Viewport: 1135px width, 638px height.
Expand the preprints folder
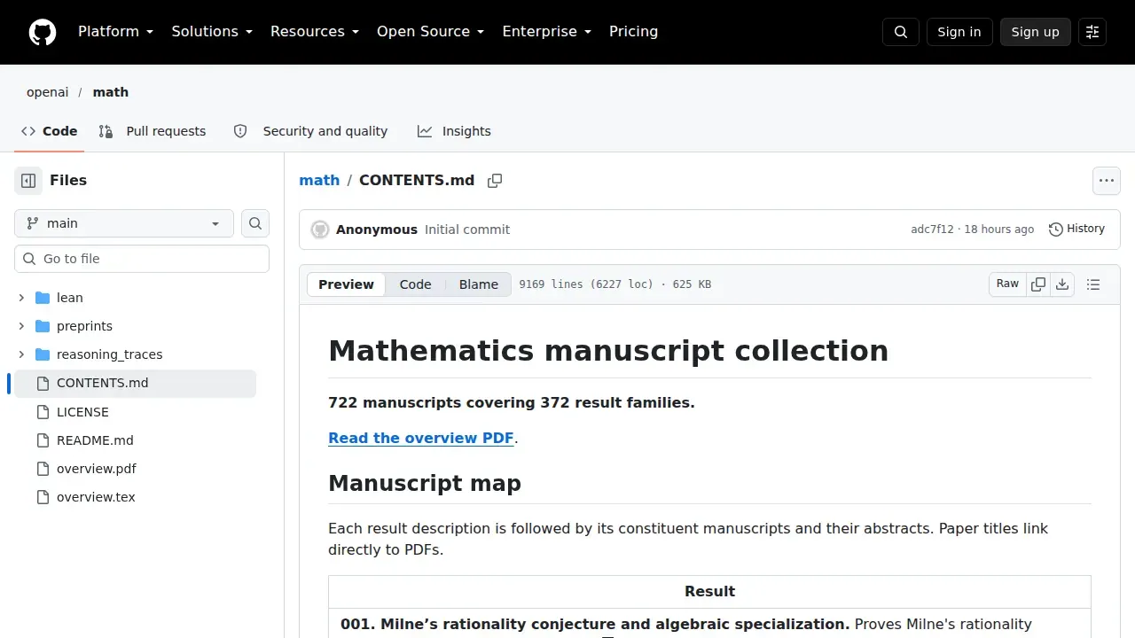(21, 326)
